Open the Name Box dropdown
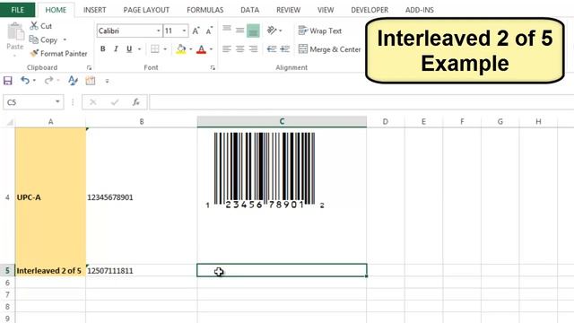 point(57,101)
